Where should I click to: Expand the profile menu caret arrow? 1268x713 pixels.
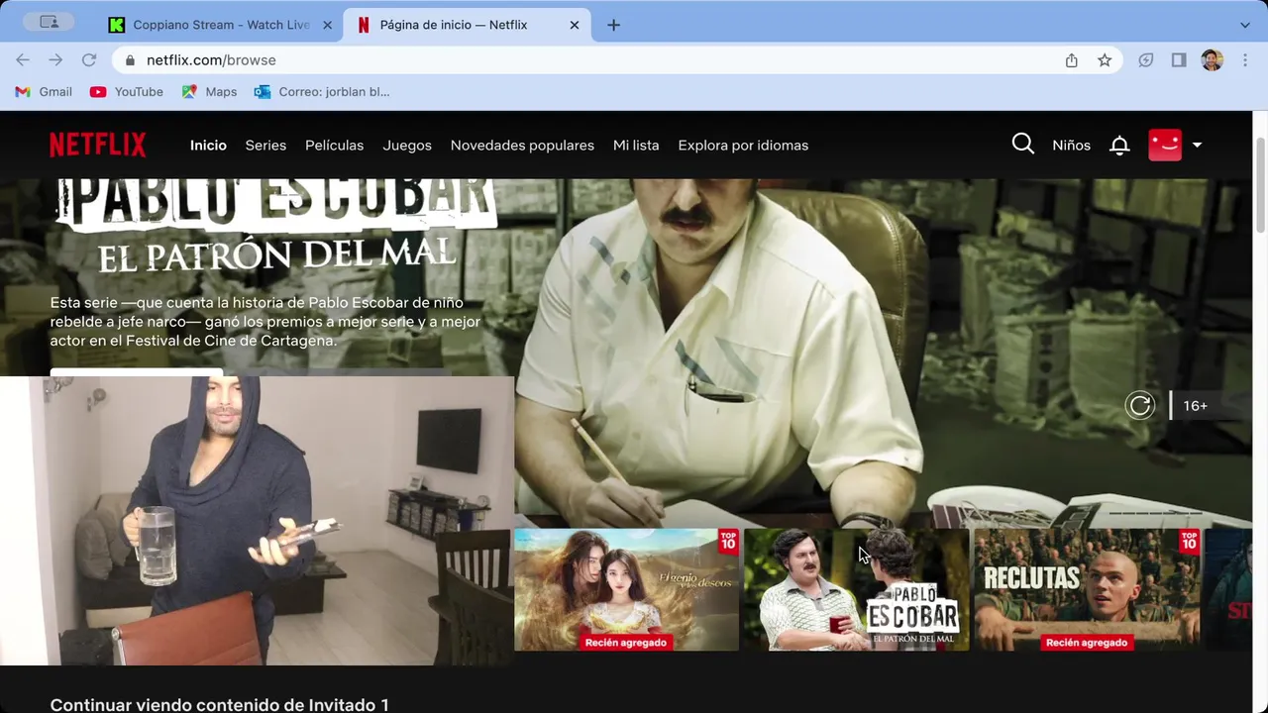click(x=1197, y=146)
